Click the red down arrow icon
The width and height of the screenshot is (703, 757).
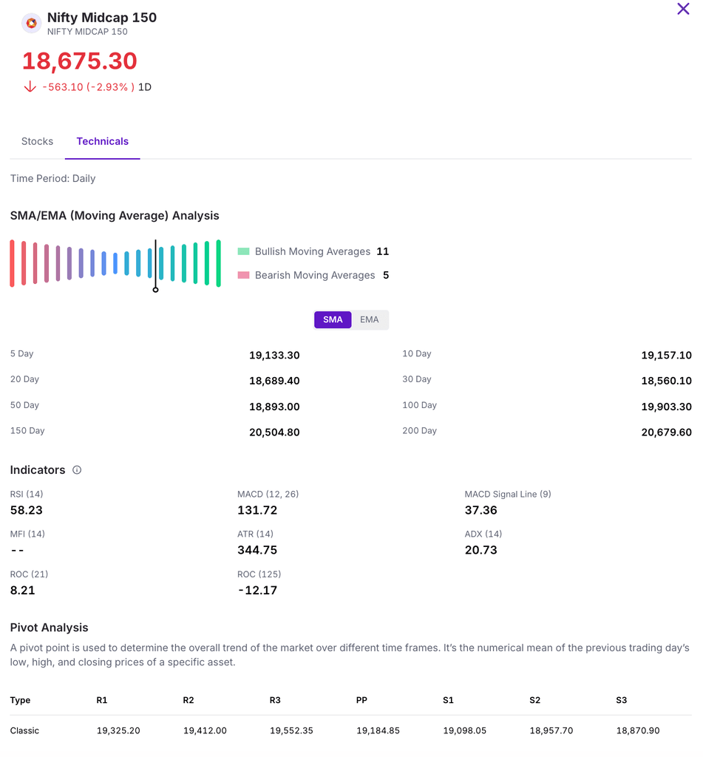(30, 86)
